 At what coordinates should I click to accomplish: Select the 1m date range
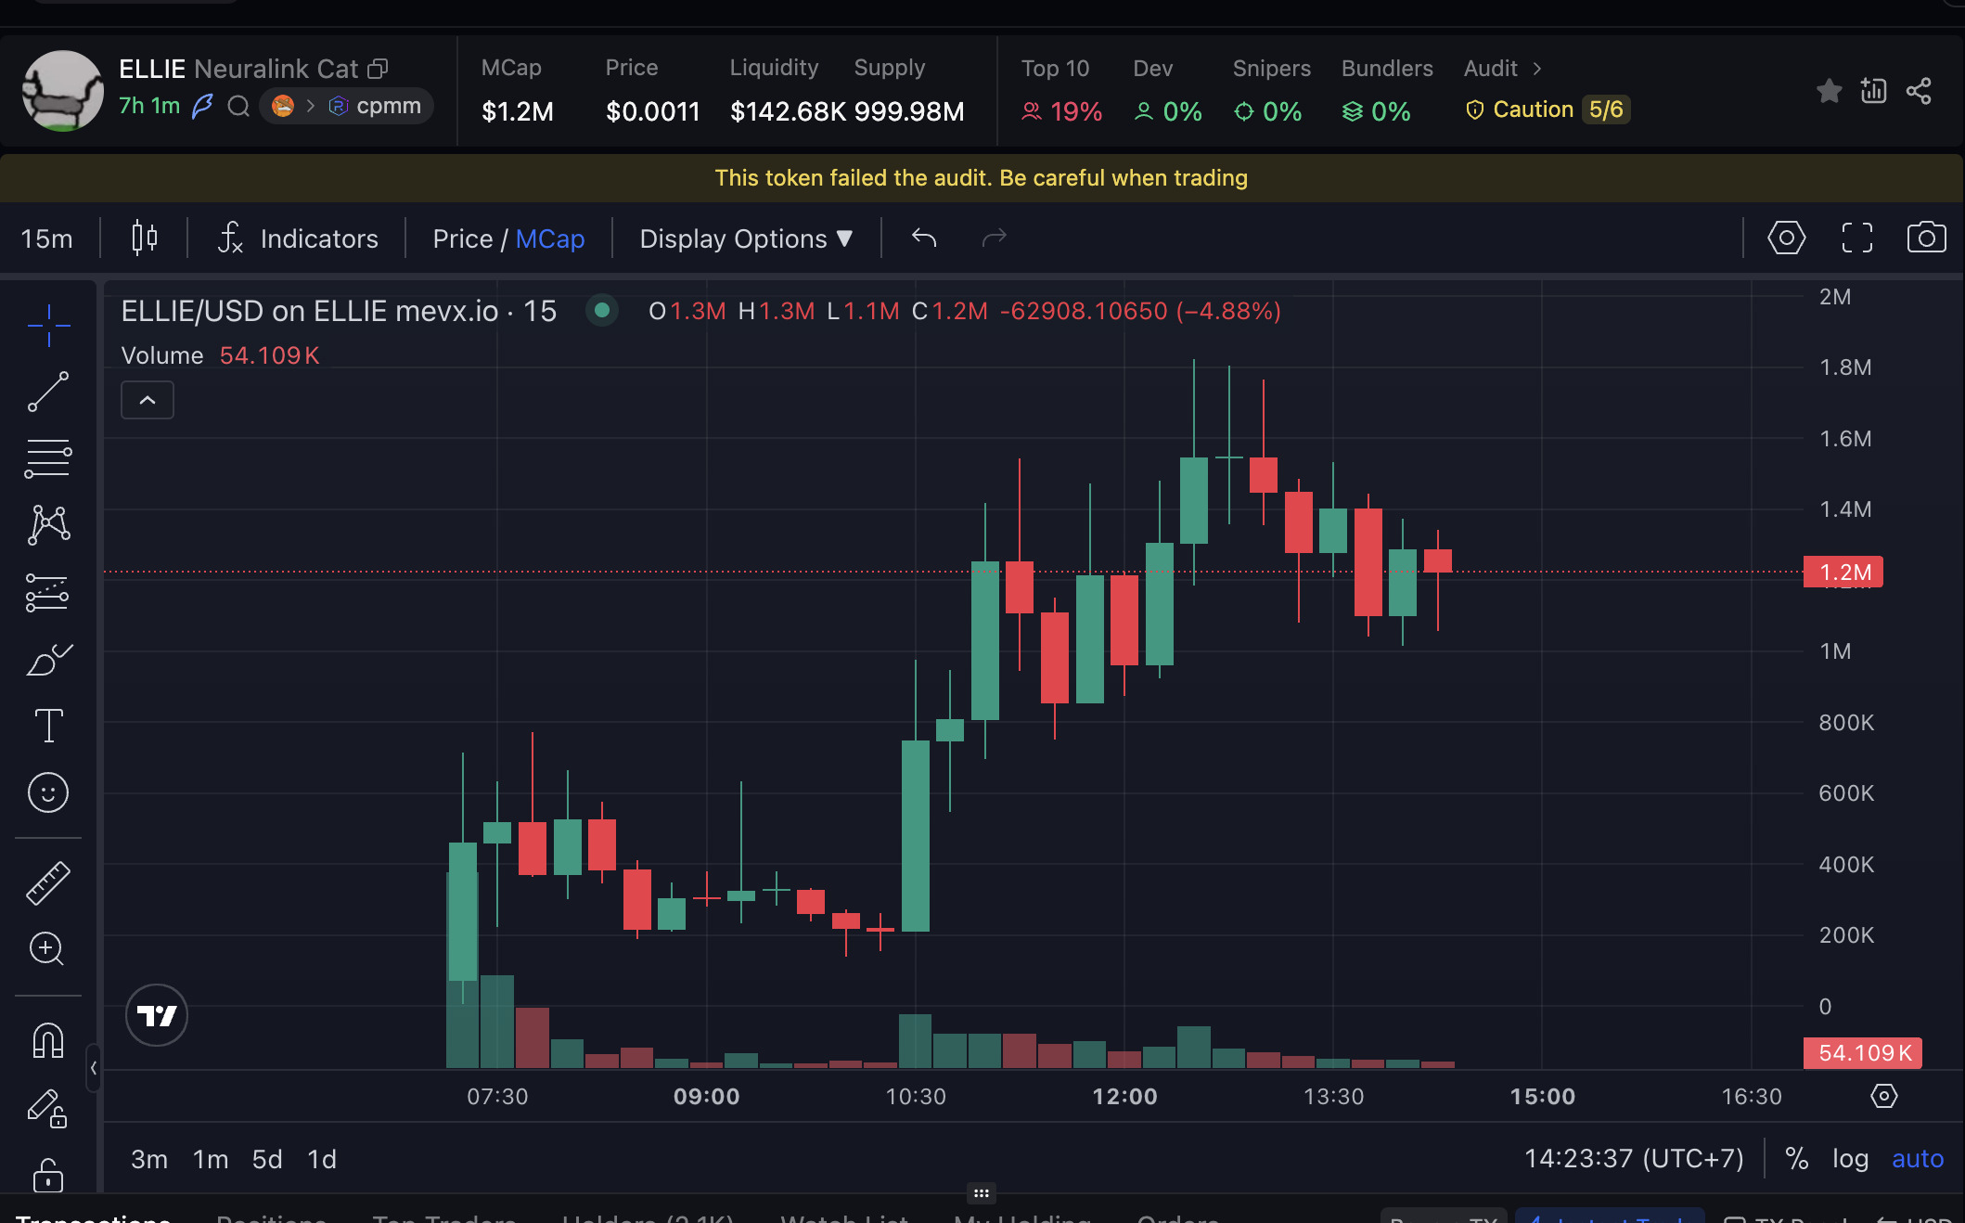point(211,1159)
